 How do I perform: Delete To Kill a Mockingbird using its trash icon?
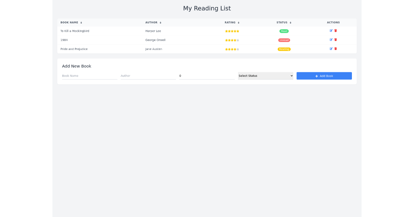click(x=335, y=31)
